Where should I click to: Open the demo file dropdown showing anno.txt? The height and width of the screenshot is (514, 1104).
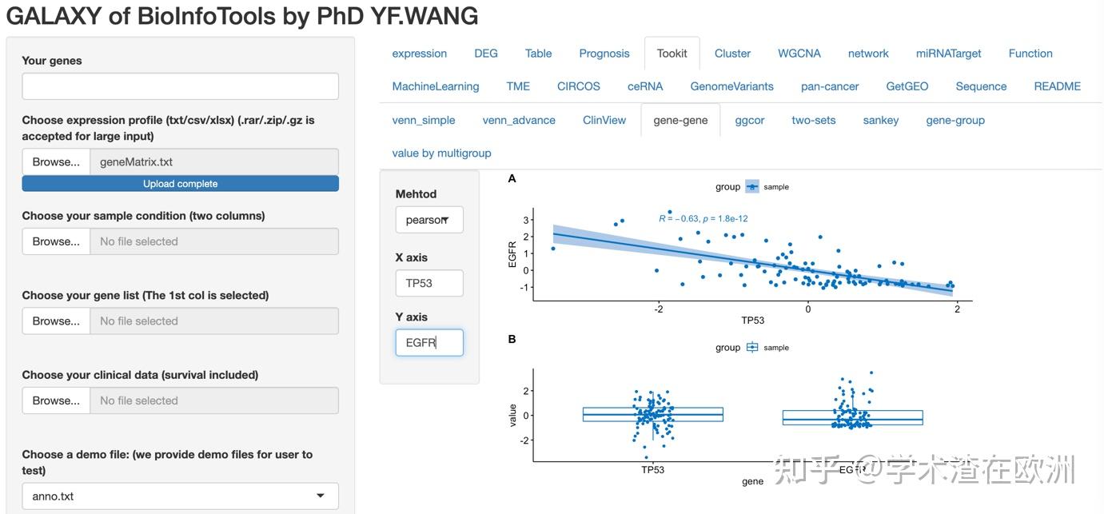[180, 496]
